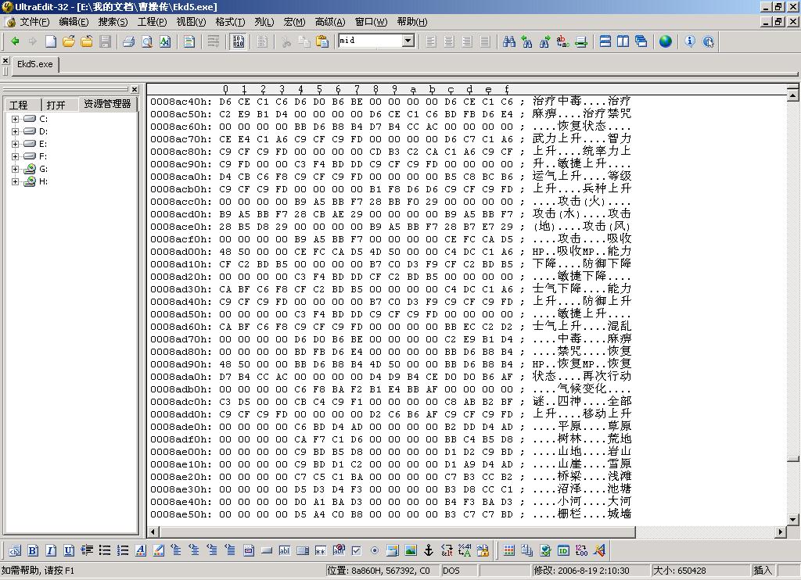The height and width of the screenshot is (580, 801).
Task: Insert HTML radio button from bottom toolbar
Action: coord(374,550)
